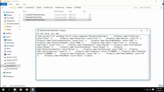Open the Videos library folder
164x92 pixels.
coord(9,54)
